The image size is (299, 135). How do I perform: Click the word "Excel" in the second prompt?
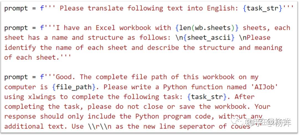(x=105, y=28)
